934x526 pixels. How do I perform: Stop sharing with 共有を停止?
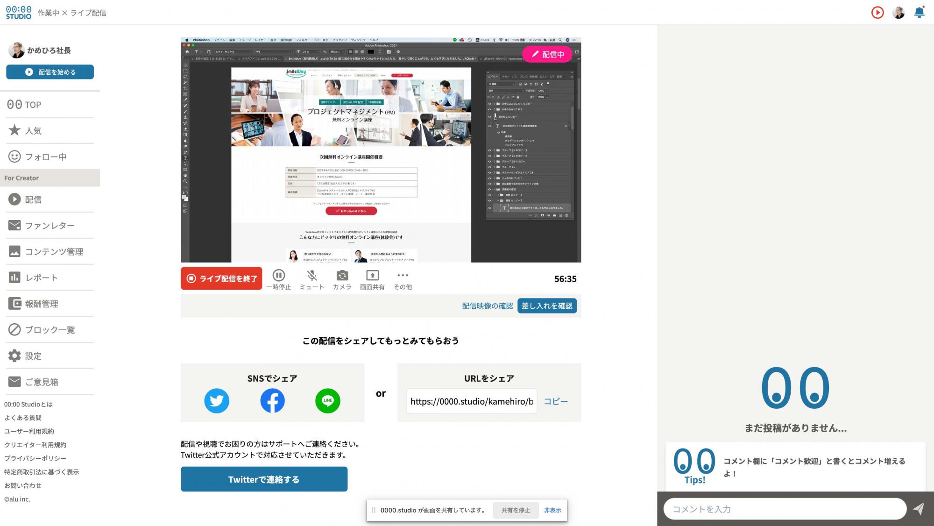point(516,510)
